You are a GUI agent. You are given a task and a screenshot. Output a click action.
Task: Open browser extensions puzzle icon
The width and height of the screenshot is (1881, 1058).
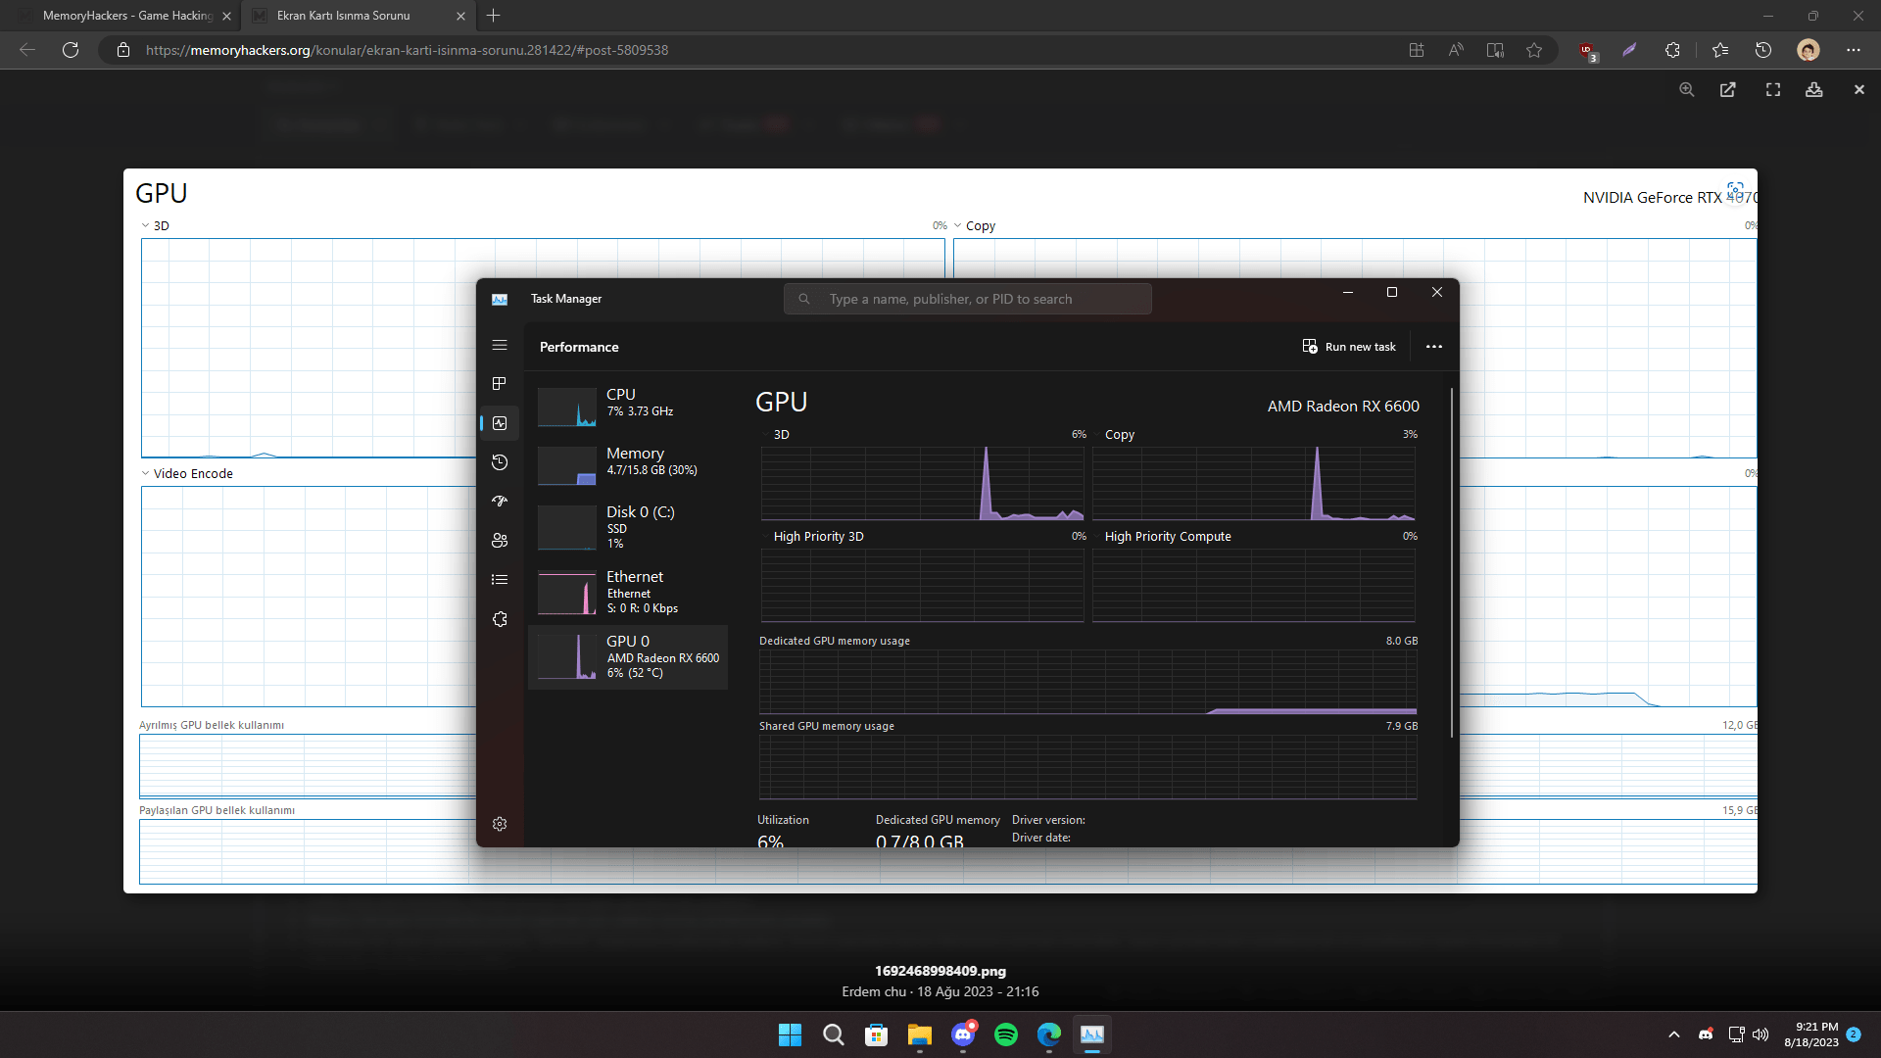tap(1672, 50)
